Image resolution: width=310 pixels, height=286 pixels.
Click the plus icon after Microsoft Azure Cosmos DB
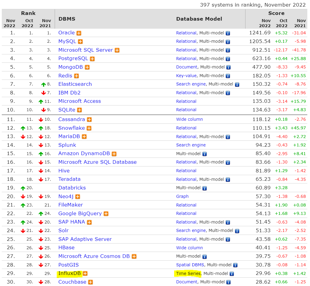pos(134,256)
